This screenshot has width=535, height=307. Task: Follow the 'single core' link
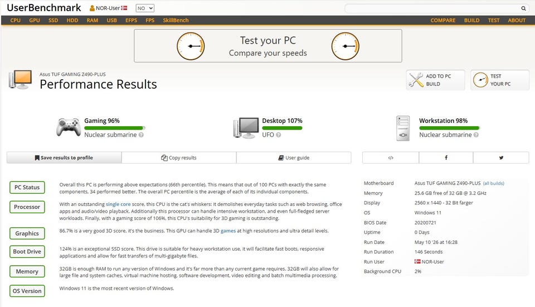(118, 204)
